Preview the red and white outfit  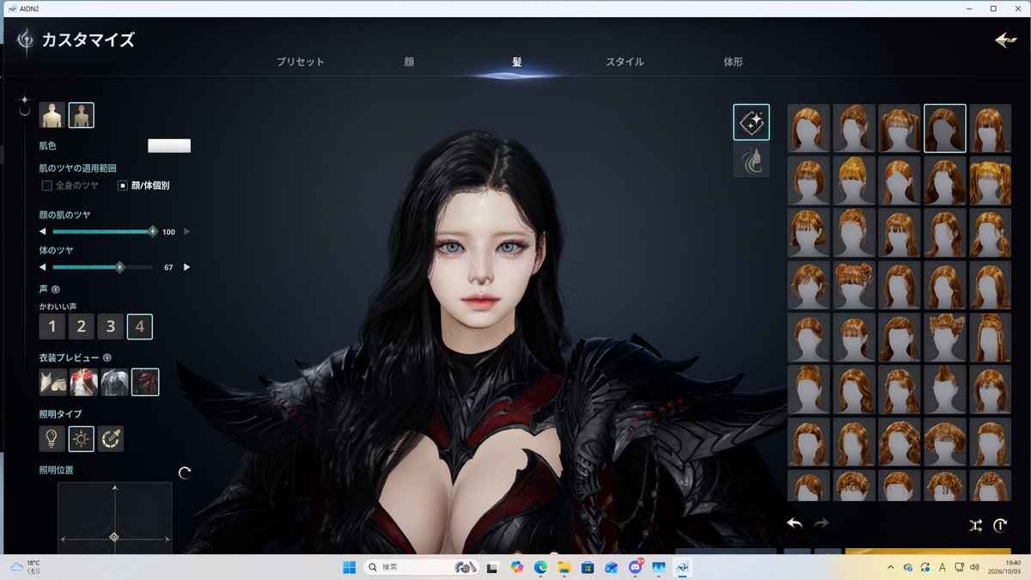coord(83,382)
